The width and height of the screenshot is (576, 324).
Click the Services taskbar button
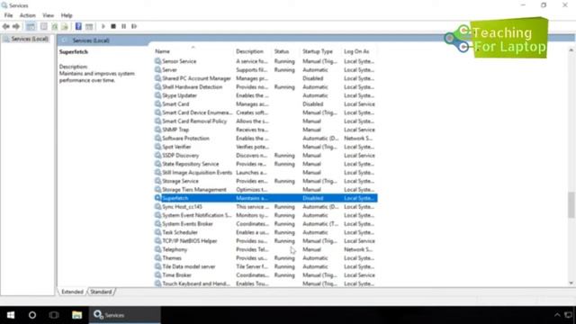[x=124, y=315]
